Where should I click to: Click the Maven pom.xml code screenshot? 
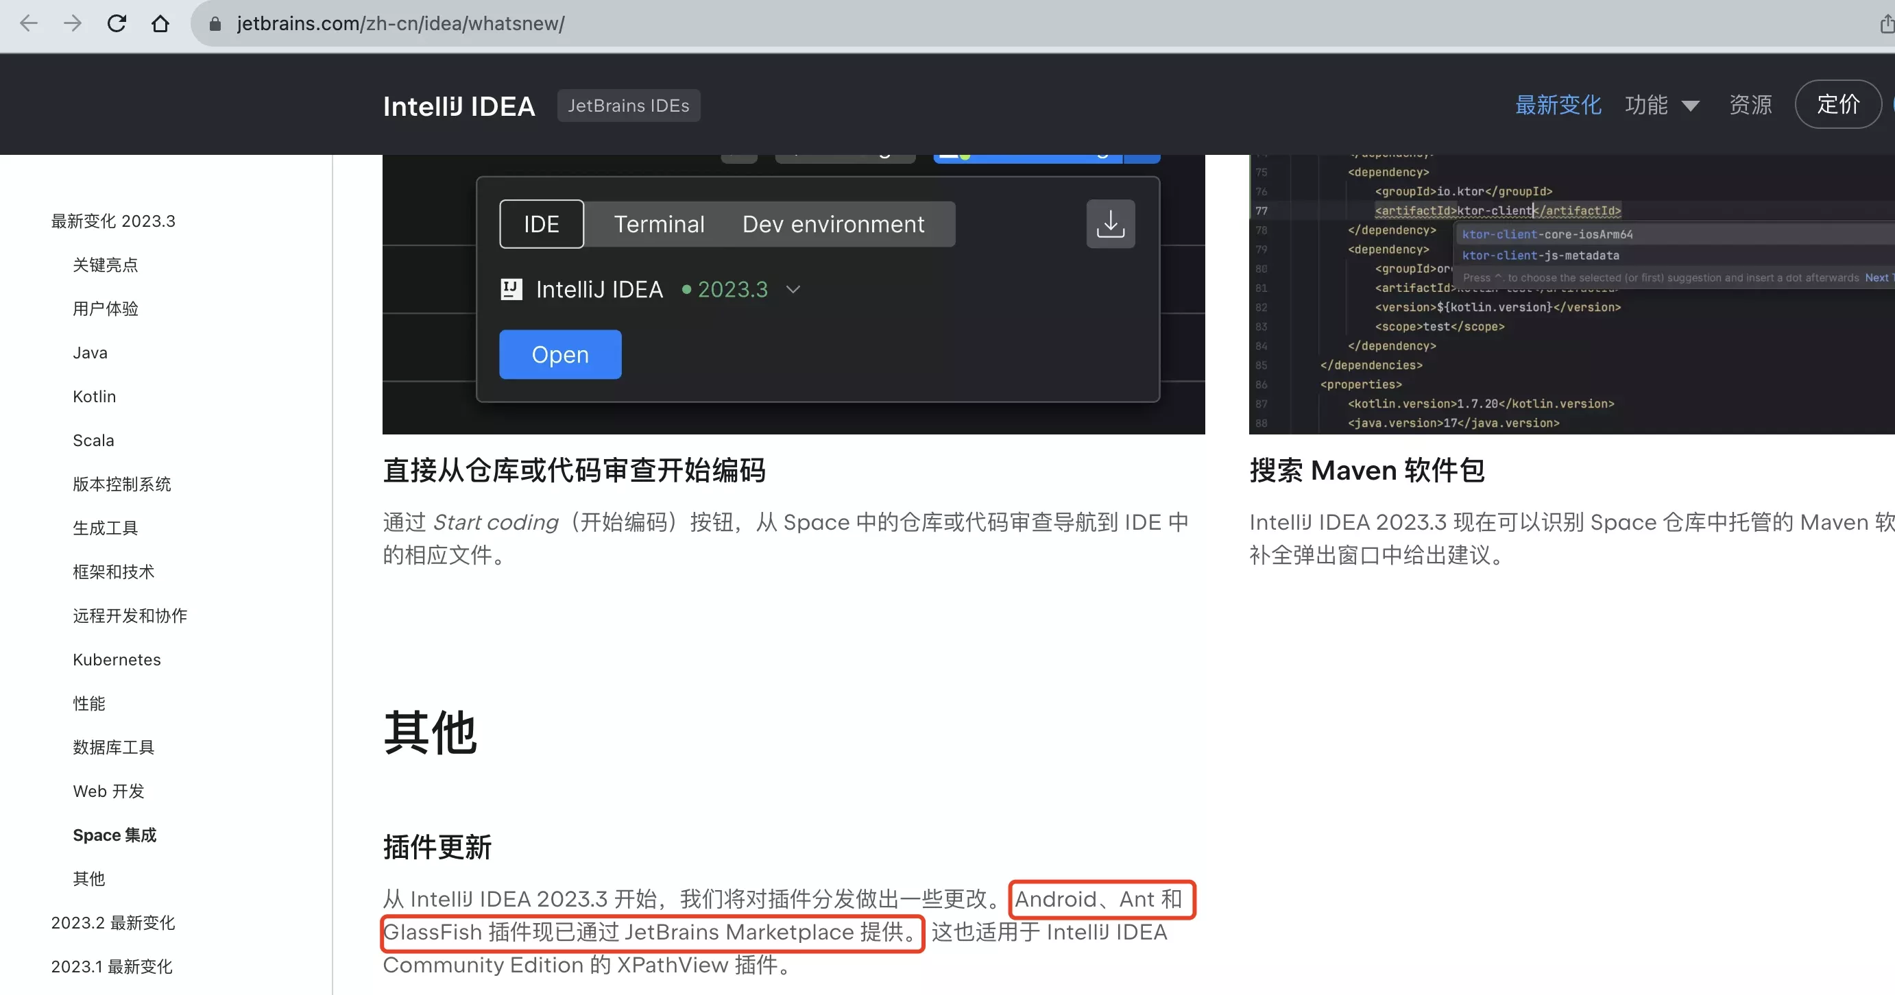coord(1572,294)
